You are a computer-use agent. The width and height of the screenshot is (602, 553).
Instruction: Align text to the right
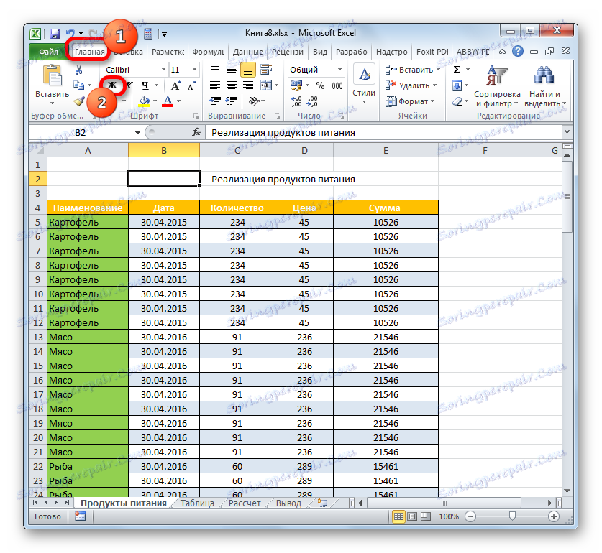click(x=248, y=85)
